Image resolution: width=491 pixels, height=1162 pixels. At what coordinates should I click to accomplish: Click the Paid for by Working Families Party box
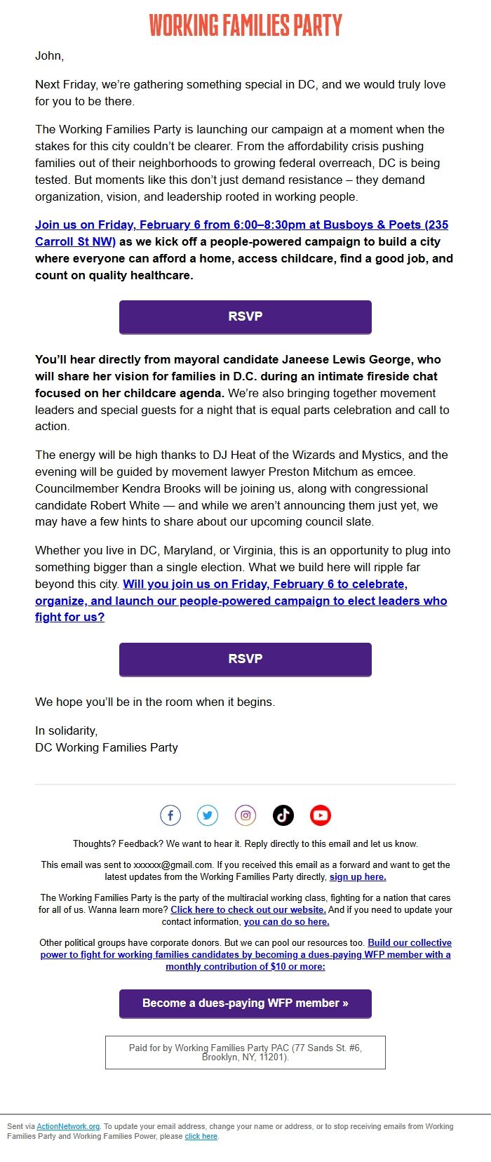click(x=245, y=1052)
